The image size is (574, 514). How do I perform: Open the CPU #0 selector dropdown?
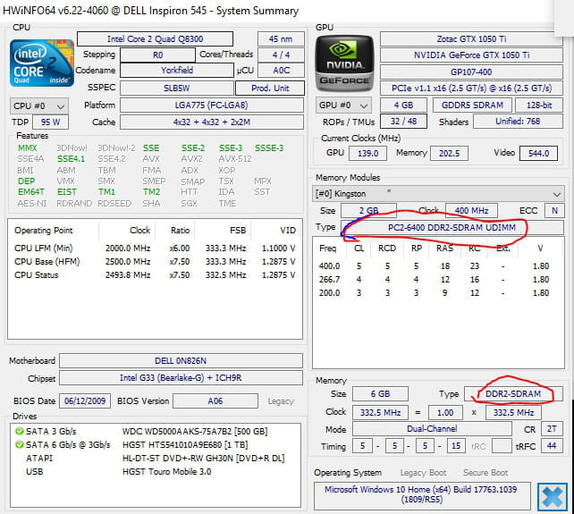pos(38,106)
